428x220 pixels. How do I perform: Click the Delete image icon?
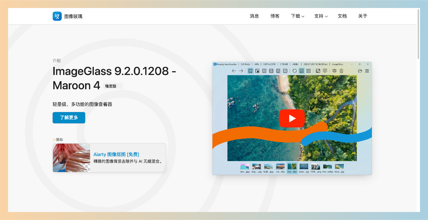pos(341,71)
